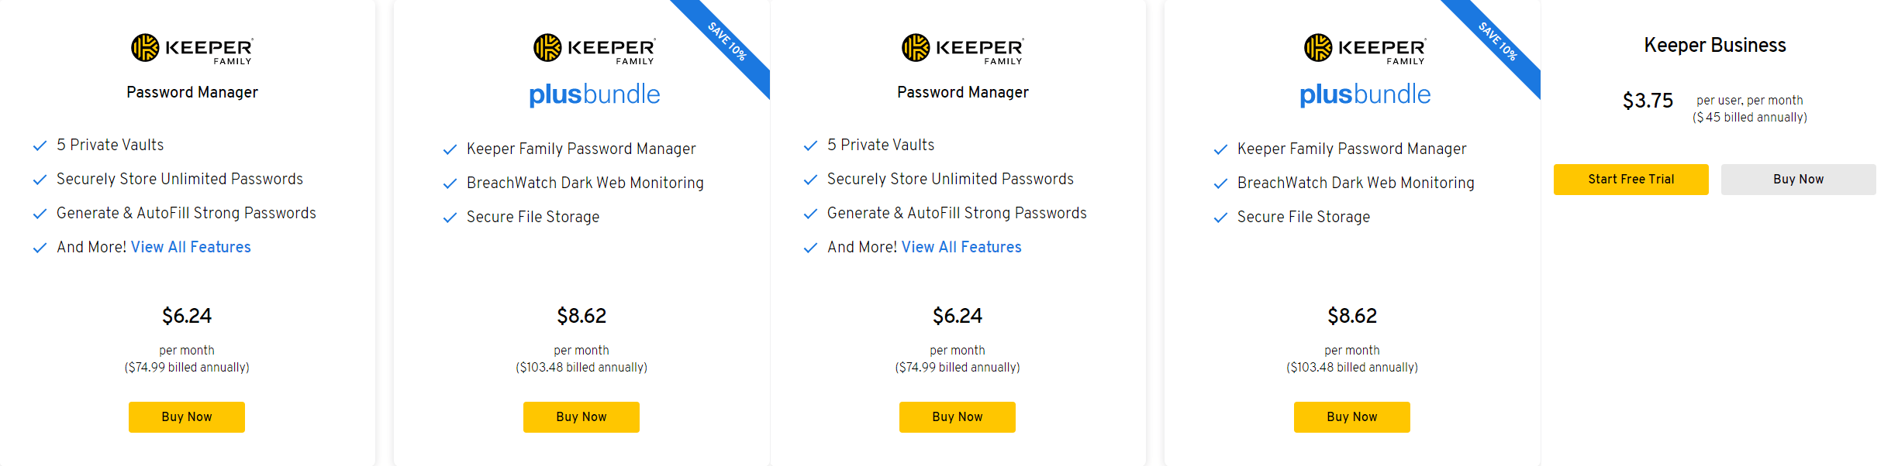Image resolution: width=1898 pixels, height=466 pixels.
Task: Click the Keeper Family logo in third card
Action: coord(963,49)
